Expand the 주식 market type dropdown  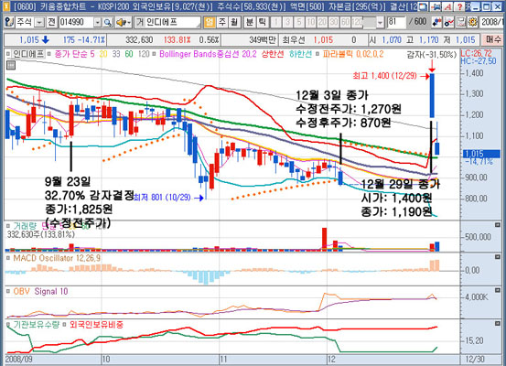point(39,22)
